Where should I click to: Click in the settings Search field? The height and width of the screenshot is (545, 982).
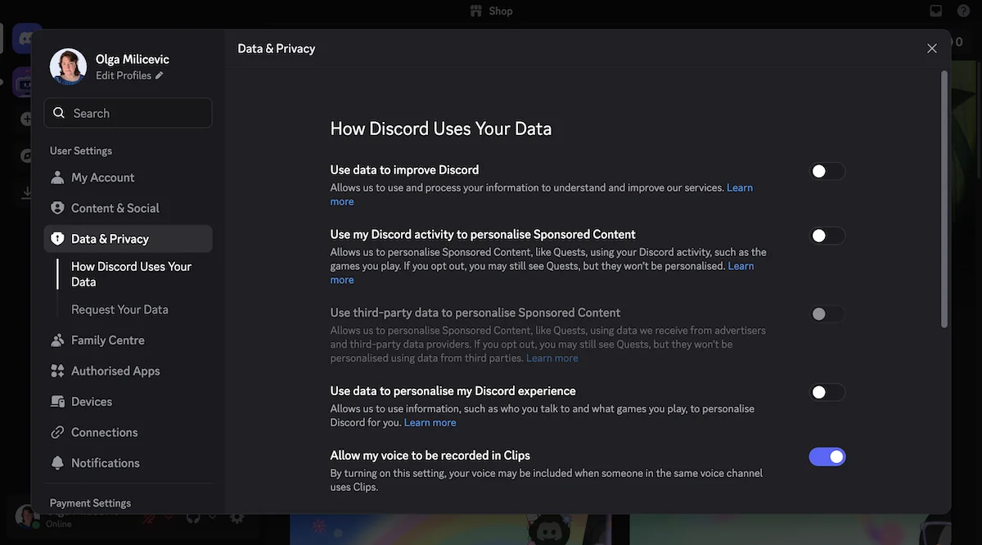pyautogui.click(x=128, y=113)
